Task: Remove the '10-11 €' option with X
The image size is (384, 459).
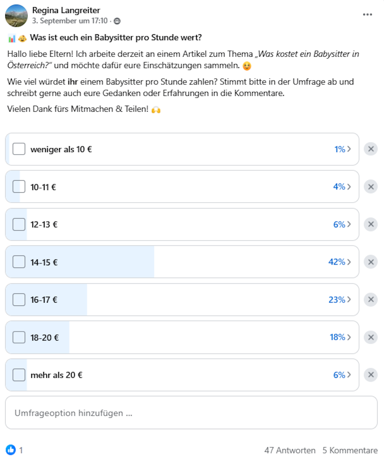Action: point(371,187)
